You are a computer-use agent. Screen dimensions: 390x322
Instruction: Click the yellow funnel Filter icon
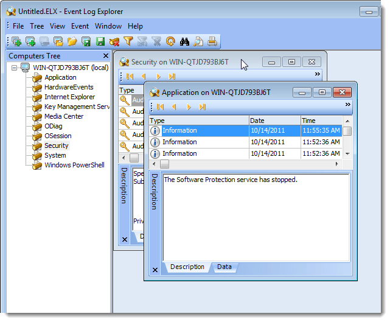[128, 41]
